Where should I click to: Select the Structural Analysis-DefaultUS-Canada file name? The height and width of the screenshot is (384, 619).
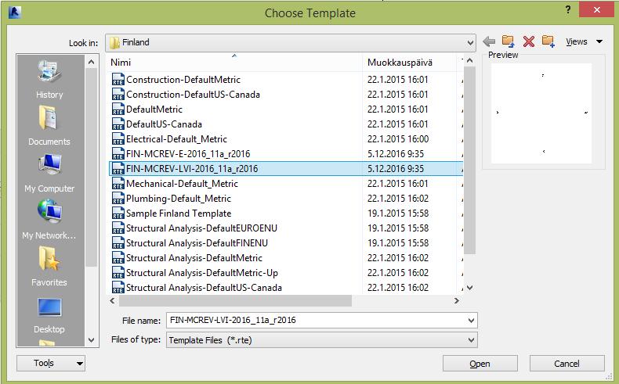[x=204, y=288]
